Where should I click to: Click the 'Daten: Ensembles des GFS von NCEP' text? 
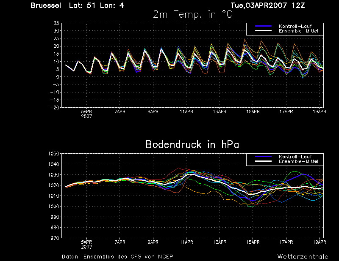(117, 257)
